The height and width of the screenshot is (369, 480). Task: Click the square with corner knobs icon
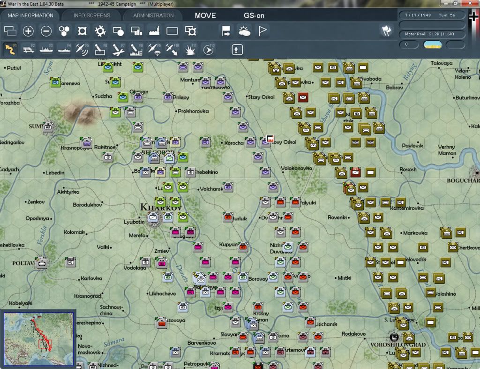click(82, 31)
